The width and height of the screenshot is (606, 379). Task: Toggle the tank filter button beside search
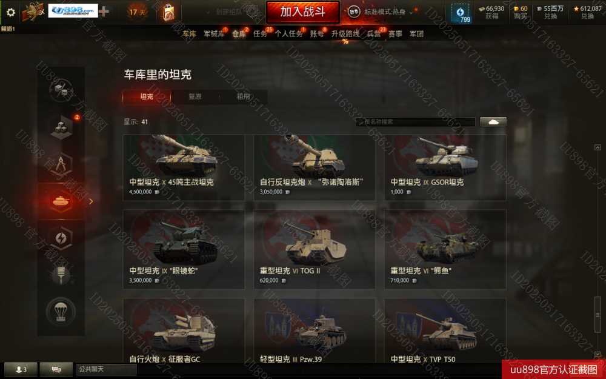click(x=493, y=122)
